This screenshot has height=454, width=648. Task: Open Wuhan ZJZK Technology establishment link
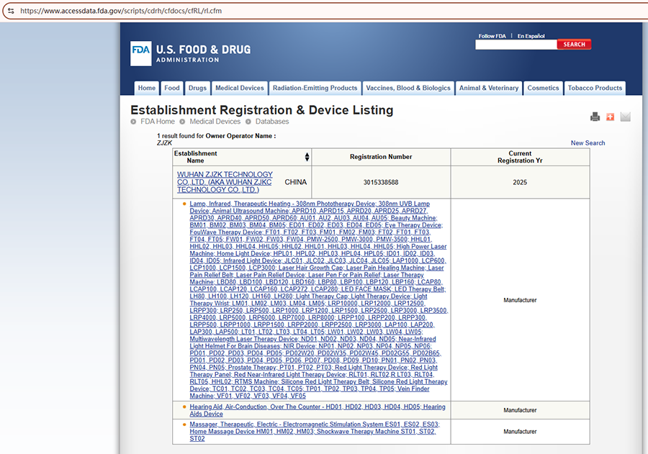(x=225, y=182)
